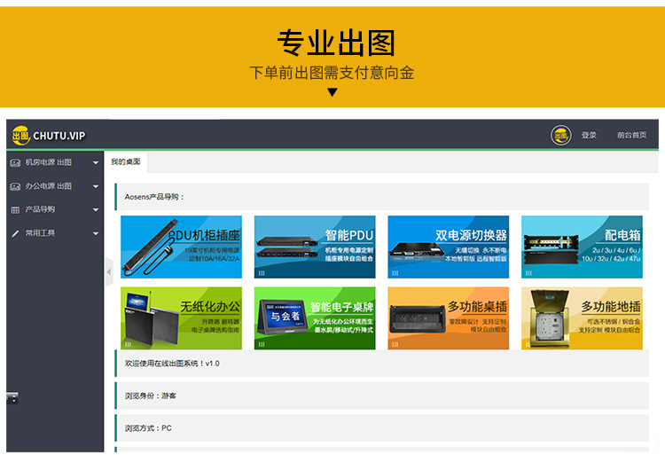Viewport: 665px width, 455px height.
Task: Click the 登录 login link
Action: pyautogui.click(x=589, y=136)
